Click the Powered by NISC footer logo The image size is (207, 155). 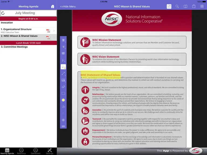tap(196, 151)
